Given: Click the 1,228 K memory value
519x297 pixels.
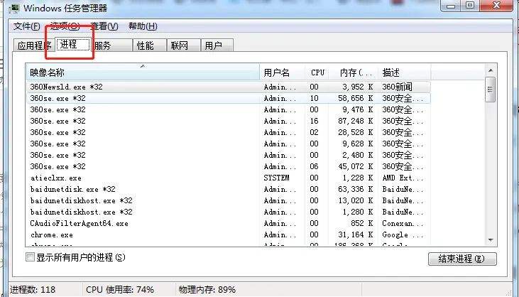Looking at the screenshot, I should (x=358, y=178).
